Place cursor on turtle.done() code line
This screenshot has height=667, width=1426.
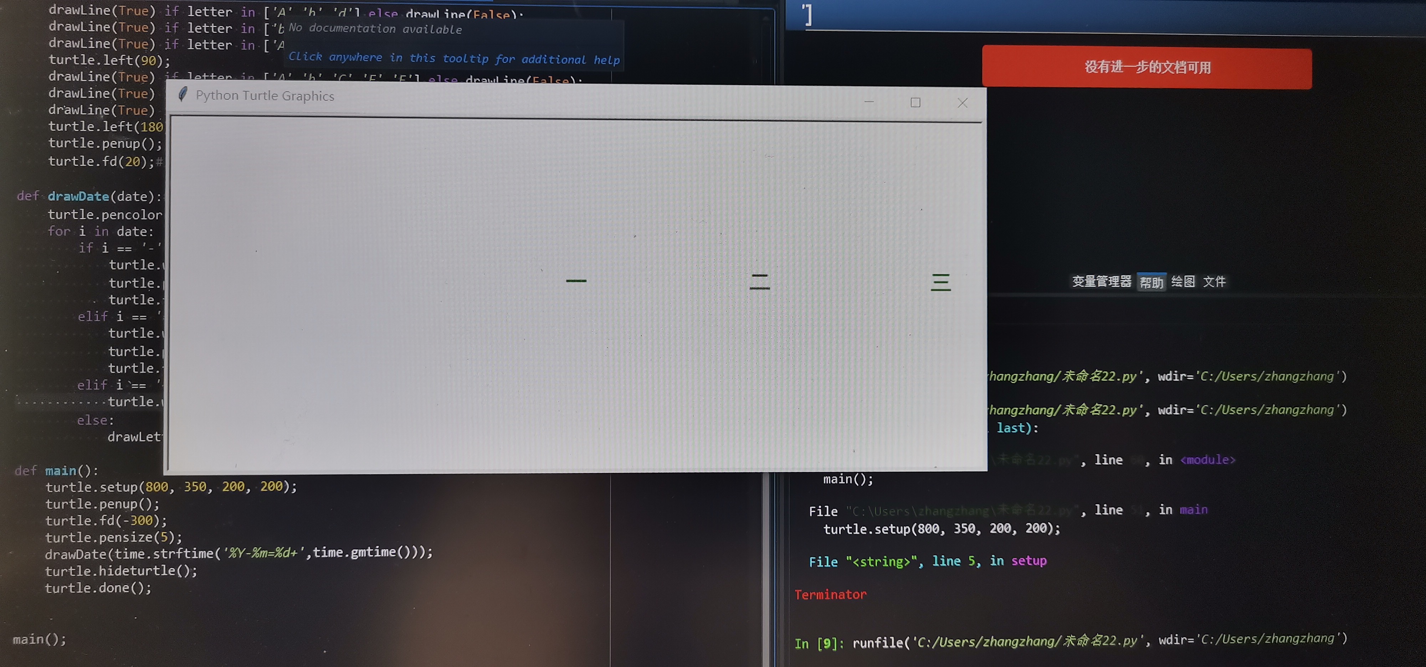point(98,588)
